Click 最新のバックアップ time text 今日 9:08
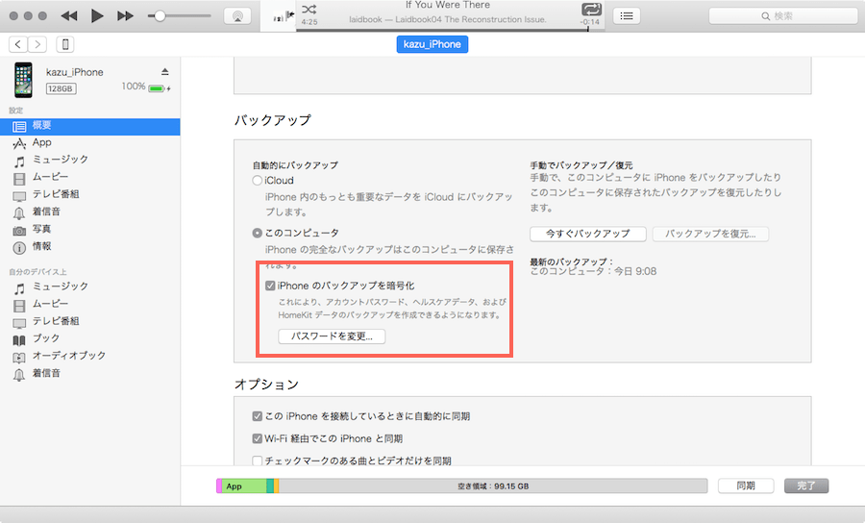Image resolution: width=865 pixels, height=523 pixels. pos(635,271)
